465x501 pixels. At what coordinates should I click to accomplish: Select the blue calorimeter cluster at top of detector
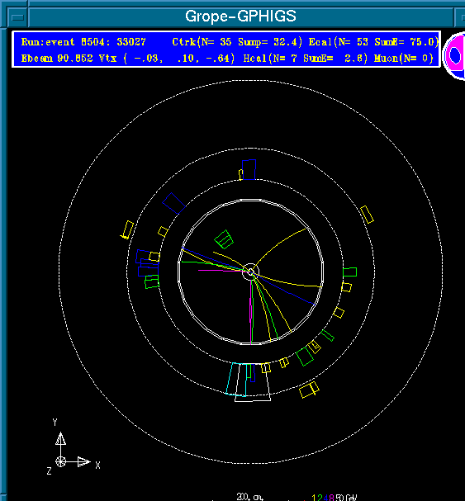click(x=249, y=170)
